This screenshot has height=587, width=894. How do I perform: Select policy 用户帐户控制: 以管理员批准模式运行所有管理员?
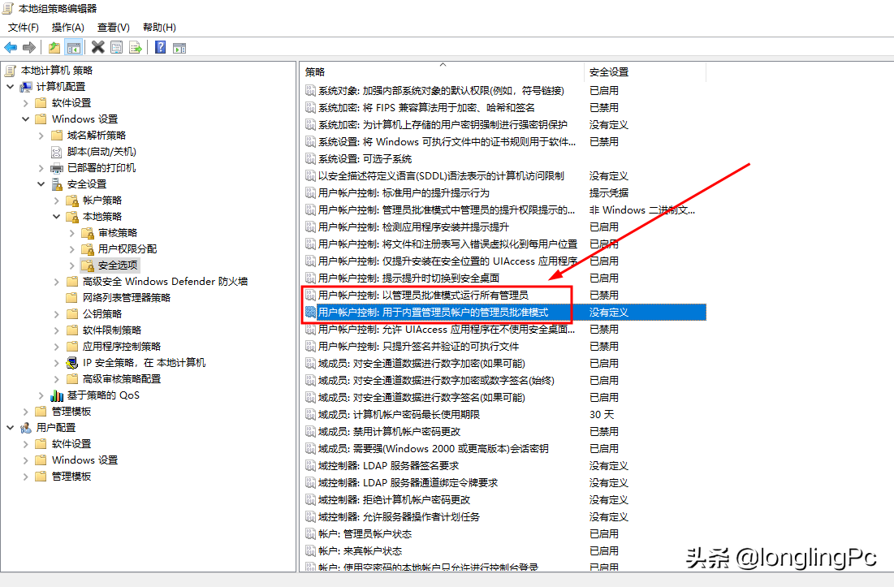(424, 296)
